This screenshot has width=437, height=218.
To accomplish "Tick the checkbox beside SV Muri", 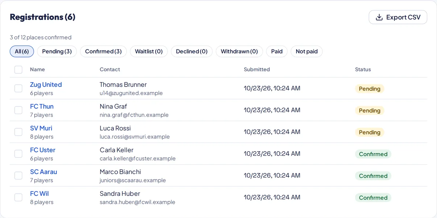I will [x=18, y=132].
